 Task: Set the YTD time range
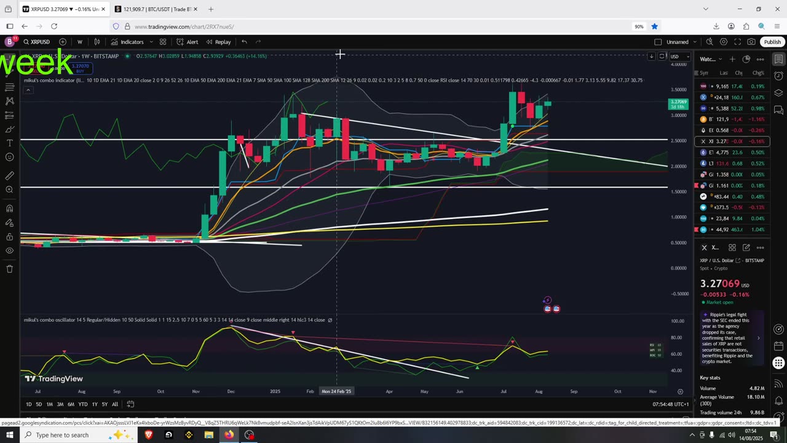pos(82,404)
